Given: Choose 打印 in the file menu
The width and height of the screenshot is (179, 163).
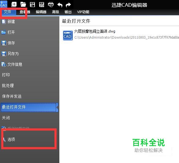Looking at the screenshot, I should (x=6, y=75).
